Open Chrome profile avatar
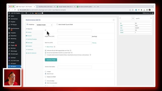Viewport: 162px width, 91px height. pos(150,10)
